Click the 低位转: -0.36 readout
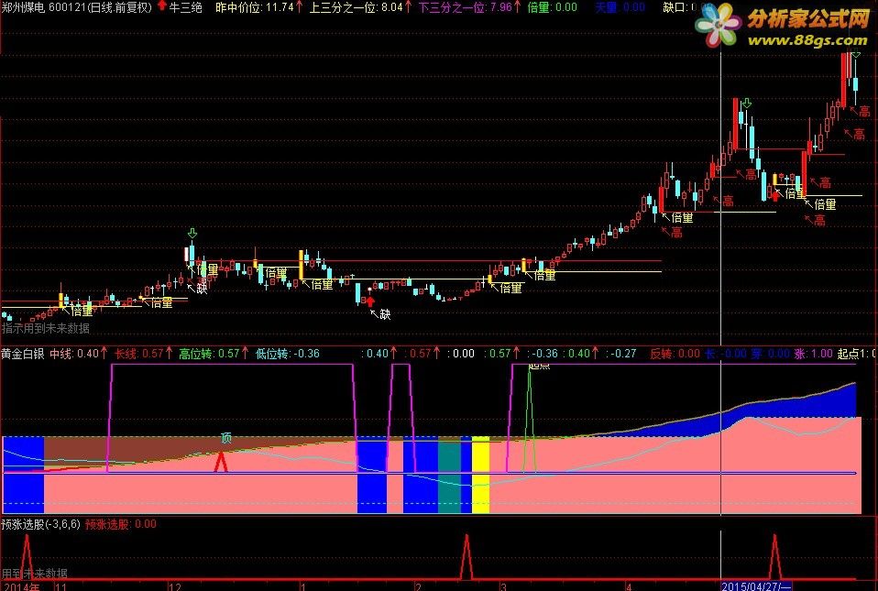This screenshot has height=591, width=878. [x=287, y=354]
